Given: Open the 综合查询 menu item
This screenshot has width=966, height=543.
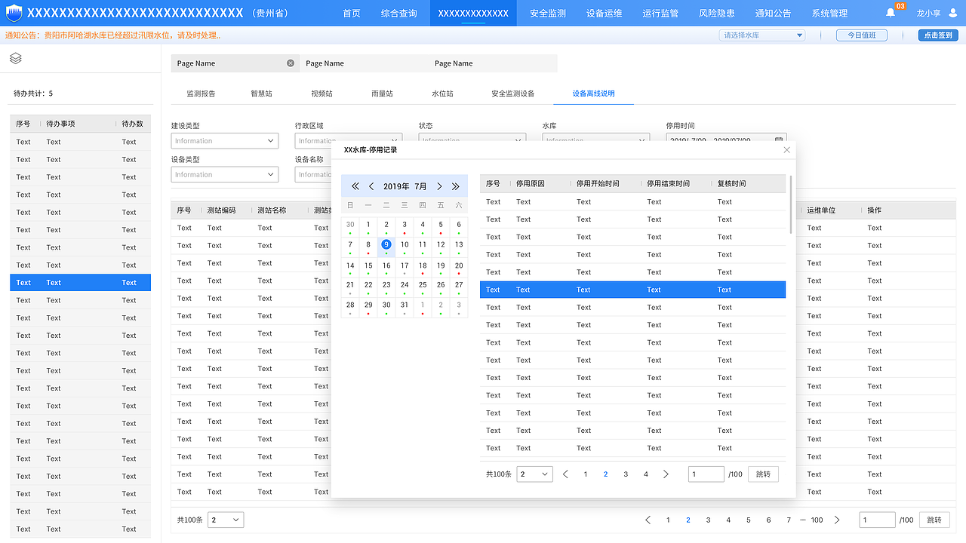Looking at the screenshot, I should [399, 14].
